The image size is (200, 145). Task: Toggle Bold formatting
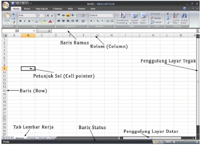coord(20,21)
